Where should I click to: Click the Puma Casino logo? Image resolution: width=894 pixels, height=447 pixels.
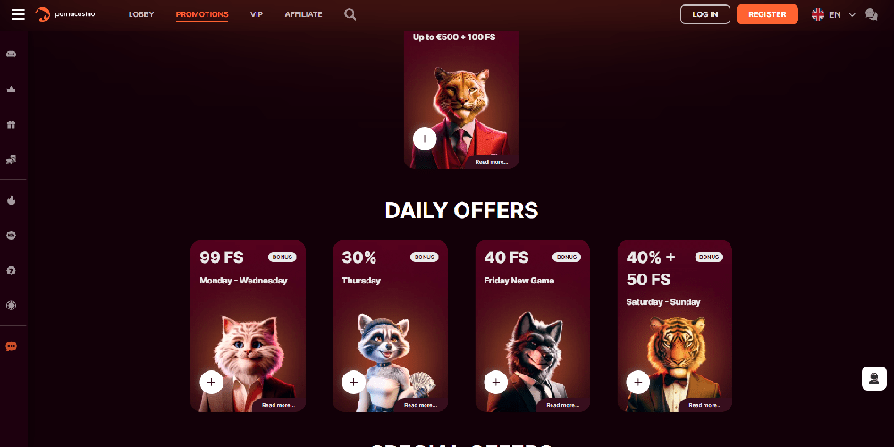(65, 14)
